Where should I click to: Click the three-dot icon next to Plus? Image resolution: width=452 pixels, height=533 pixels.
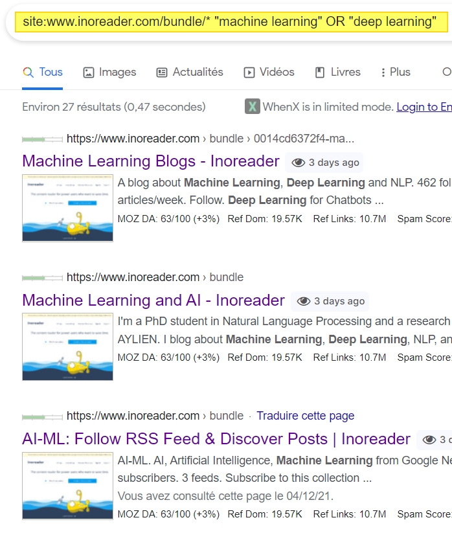click(x=383, y=73)
